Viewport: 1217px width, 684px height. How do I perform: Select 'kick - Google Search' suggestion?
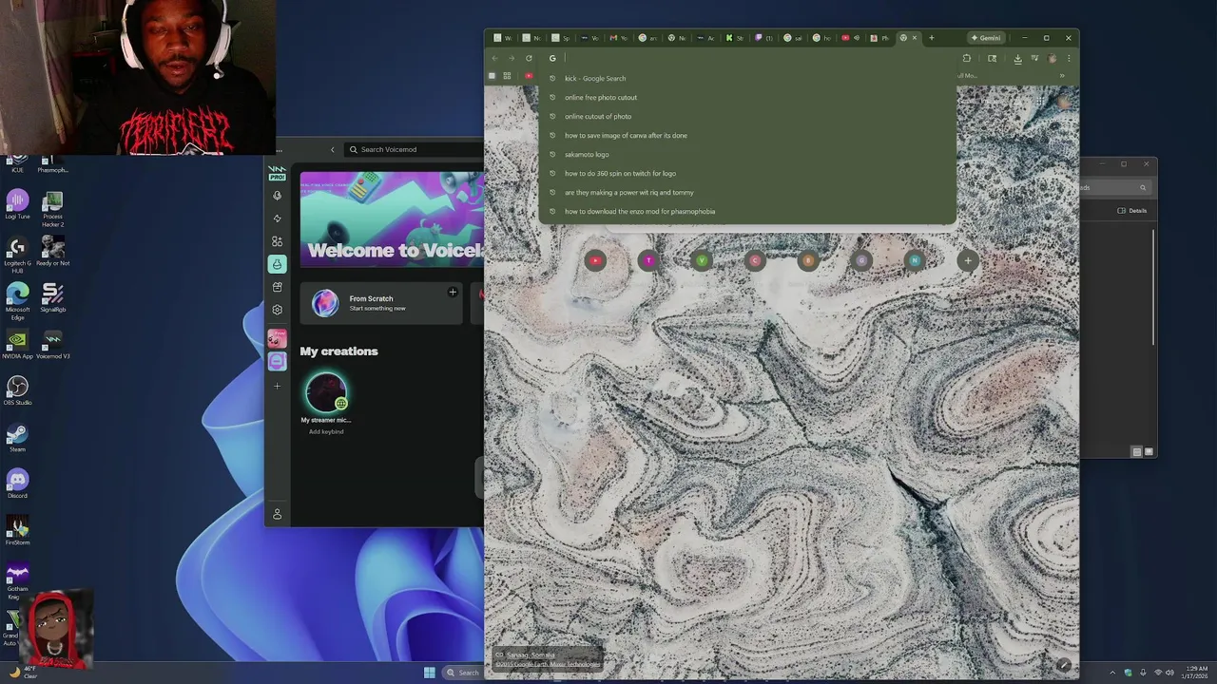(x=746, y=78)
